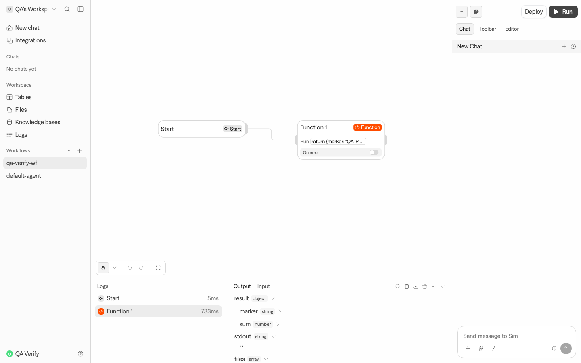The image size is (581, 363).
Task: Open workspace search icon
Action: (x=67, y=9)
